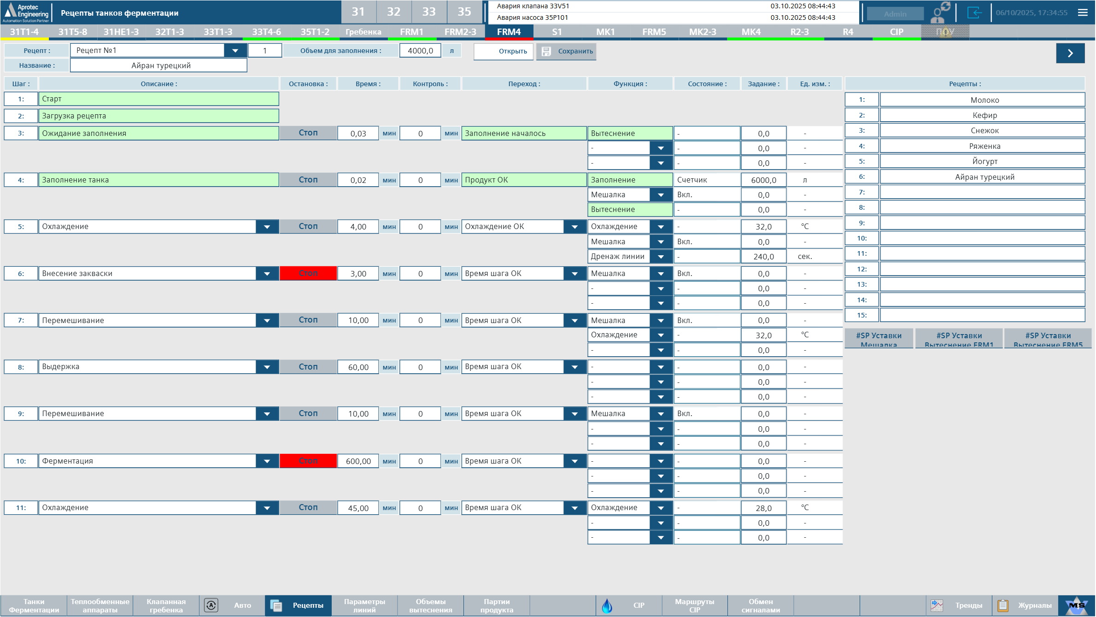Click the Открыть button

coord(504,51)
